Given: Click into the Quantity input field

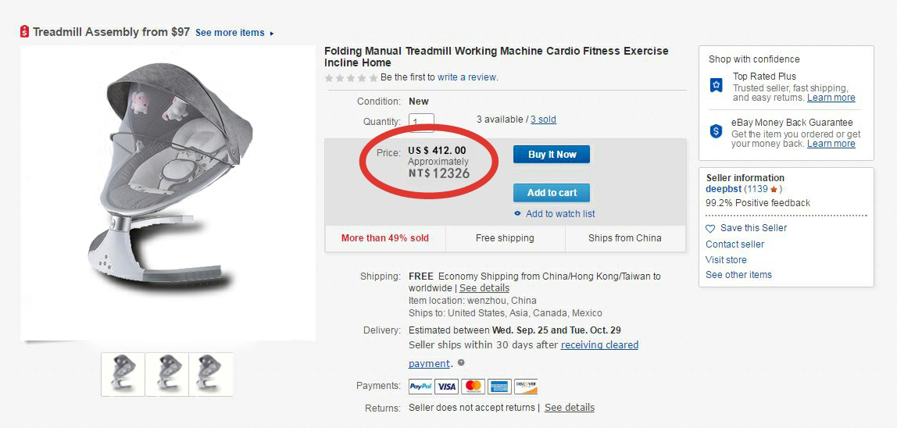Looking at the screenshot, I should pyautogui.click(x=422, y=123).
